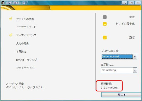This screenshot has width=142, height=101.
Task: Click the DVDオーサリング step text
Action: pos(26,60)
